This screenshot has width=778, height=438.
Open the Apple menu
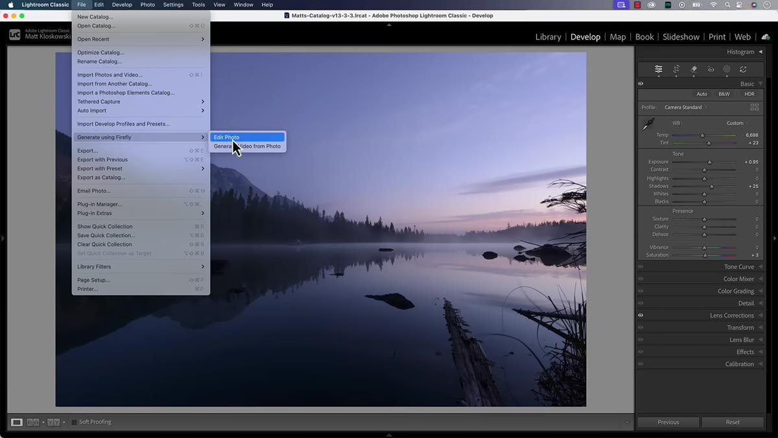coord(10,5)
